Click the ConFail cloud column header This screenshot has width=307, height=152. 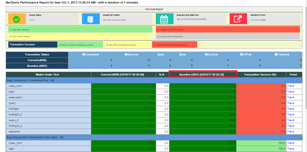click(x=211, y=55)
